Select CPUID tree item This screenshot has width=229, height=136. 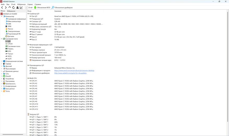(9, 44)
